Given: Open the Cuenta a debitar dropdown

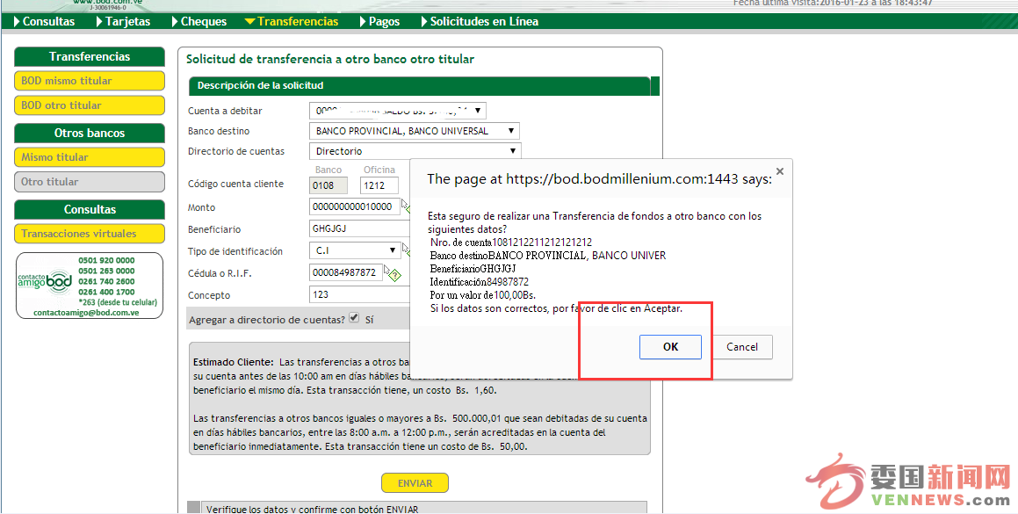Looking at the screenshot, I should [x=397, y=111].
